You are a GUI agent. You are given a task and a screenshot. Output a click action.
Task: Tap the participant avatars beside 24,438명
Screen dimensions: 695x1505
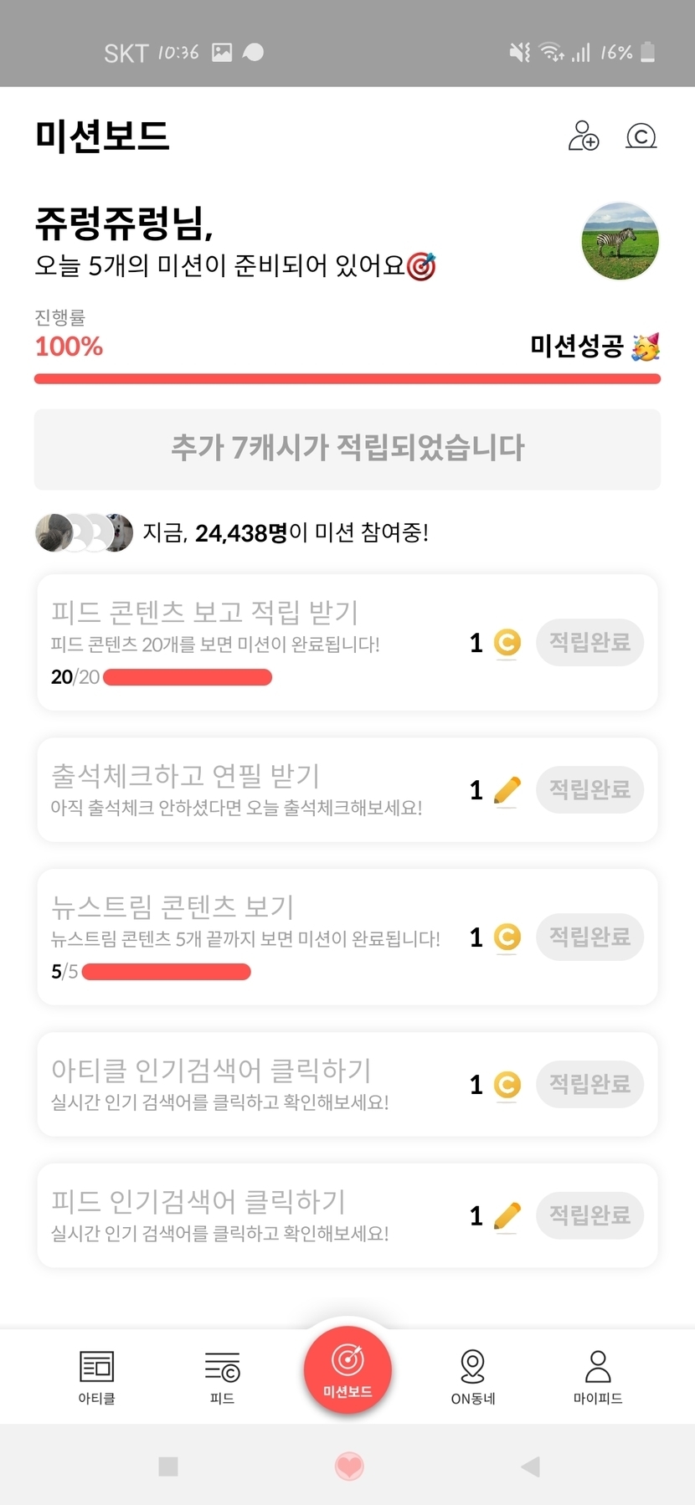(84, 532)
